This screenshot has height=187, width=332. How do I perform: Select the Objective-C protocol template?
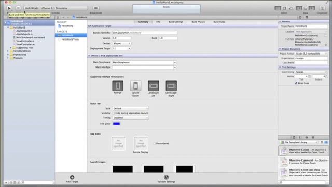point(303,162)
